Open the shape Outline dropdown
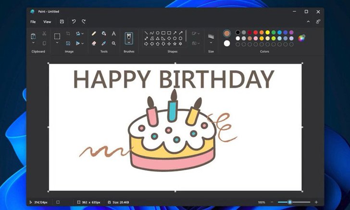 click(x=196, y=34)
